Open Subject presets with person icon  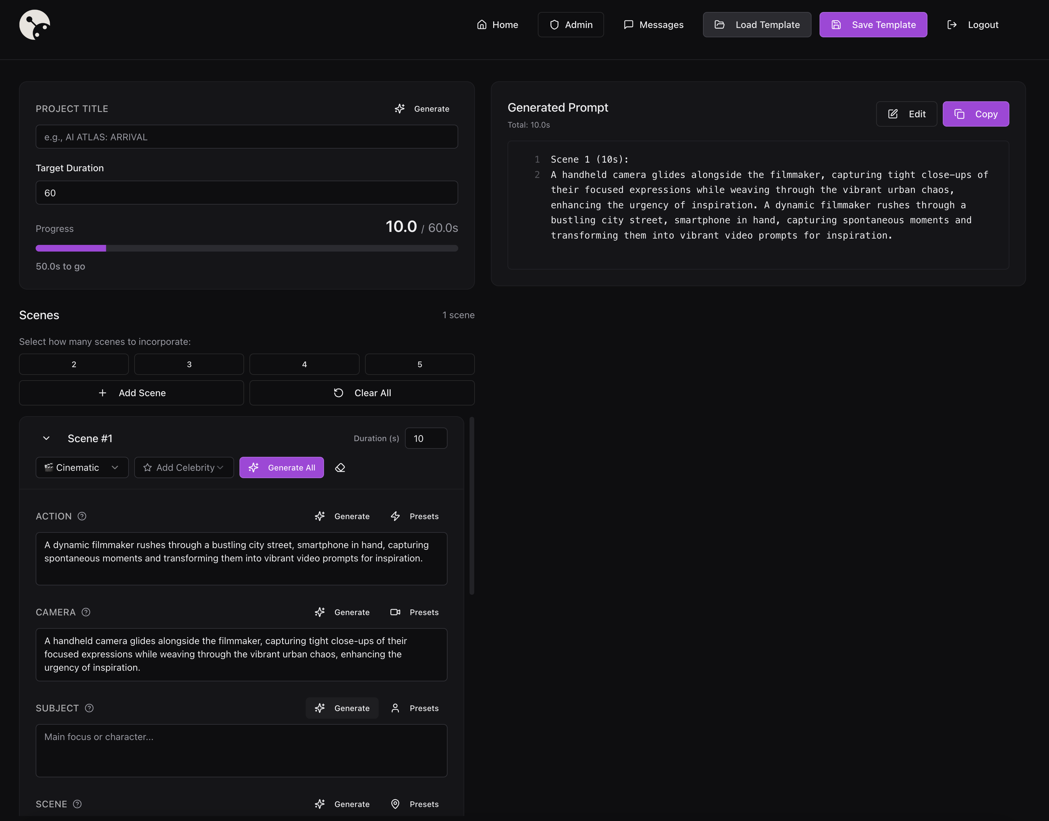(415, 708)
